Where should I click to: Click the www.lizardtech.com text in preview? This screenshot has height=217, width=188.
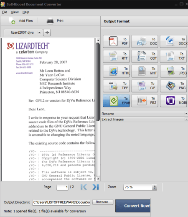click(24, 73)
